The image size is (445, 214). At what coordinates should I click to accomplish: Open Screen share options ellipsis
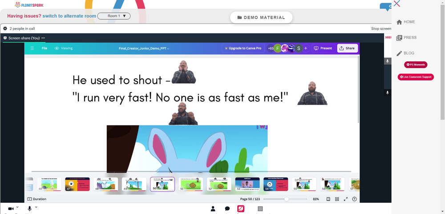point(43,38)
